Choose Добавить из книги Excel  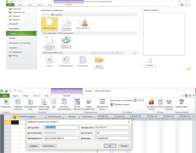click(66, 43)
